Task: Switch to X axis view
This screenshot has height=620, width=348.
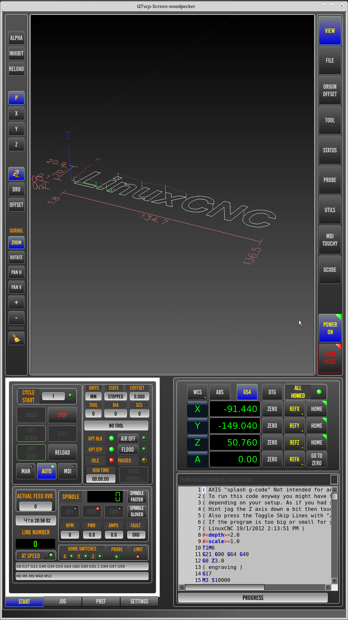Action: click(16, 113)
